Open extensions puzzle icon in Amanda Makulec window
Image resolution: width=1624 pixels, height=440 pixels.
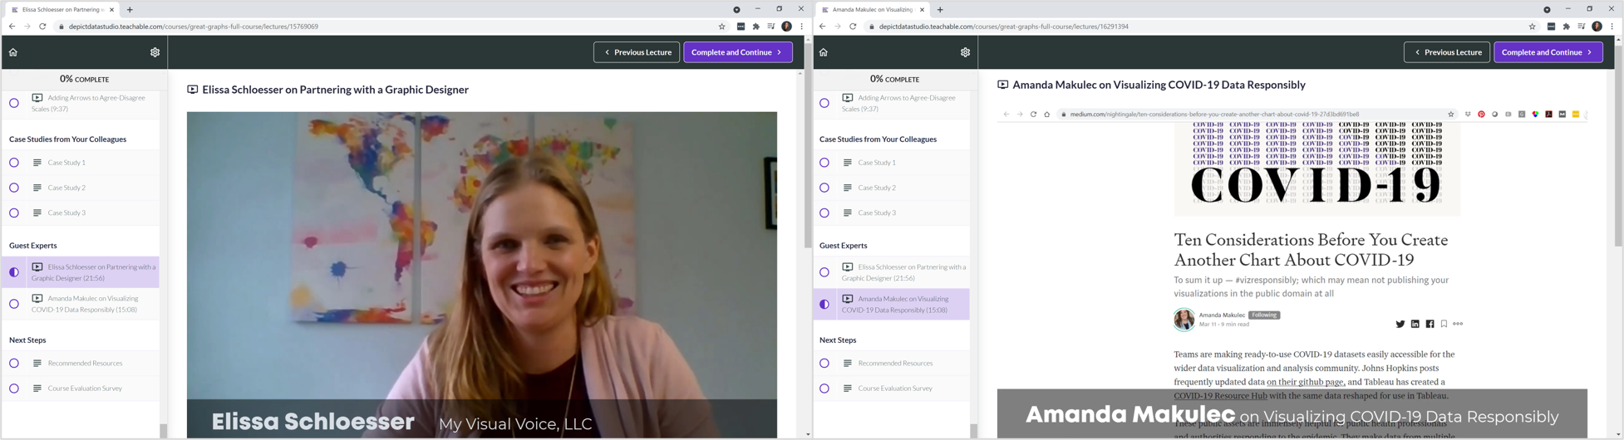coord(1566,27)
